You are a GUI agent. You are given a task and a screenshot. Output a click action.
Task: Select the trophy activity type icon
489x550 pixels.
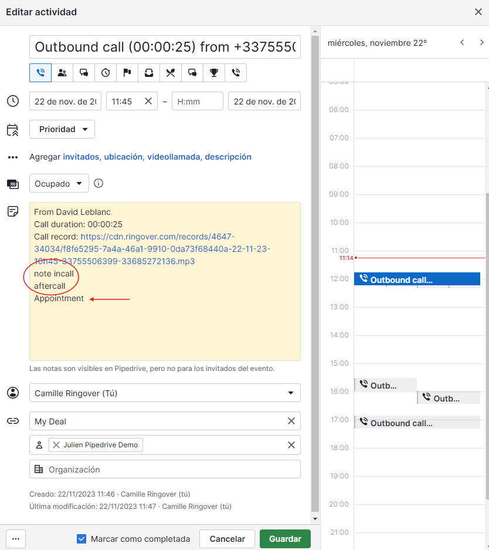pyautogui.click(x=214, y=73)
